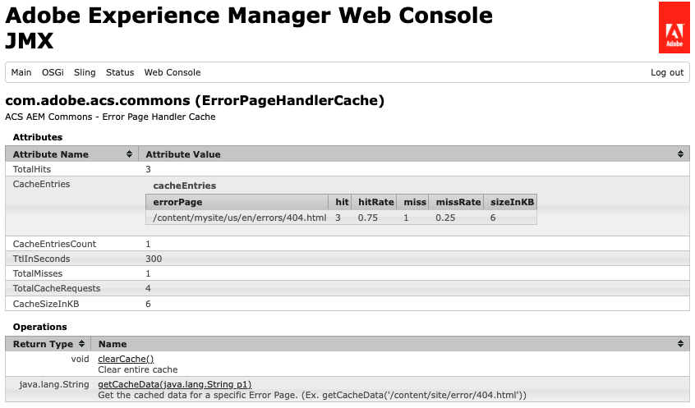Image resolution: width=695 pixels, height=408 pixels.
Task: Select the TtlInSeconds attribute name
Action: pos(41,259)
